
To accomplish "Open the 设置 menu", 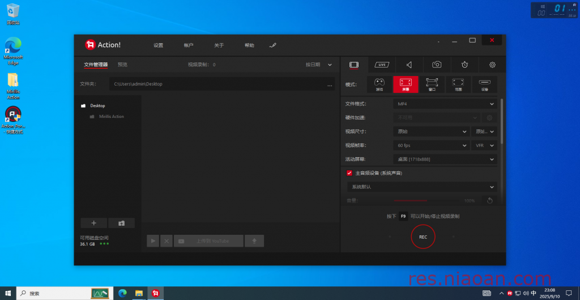I will tap(159, 45).
